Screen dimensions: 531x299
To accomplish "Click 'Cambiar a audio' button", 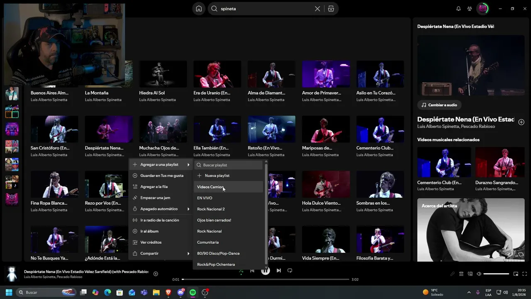I will point(440,105).
